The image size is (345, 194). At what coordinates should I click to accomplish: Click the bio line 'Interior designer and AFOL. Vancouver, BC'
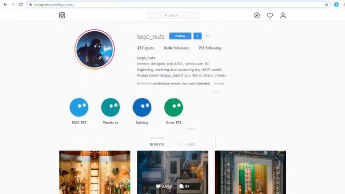[x=174, y=64]
